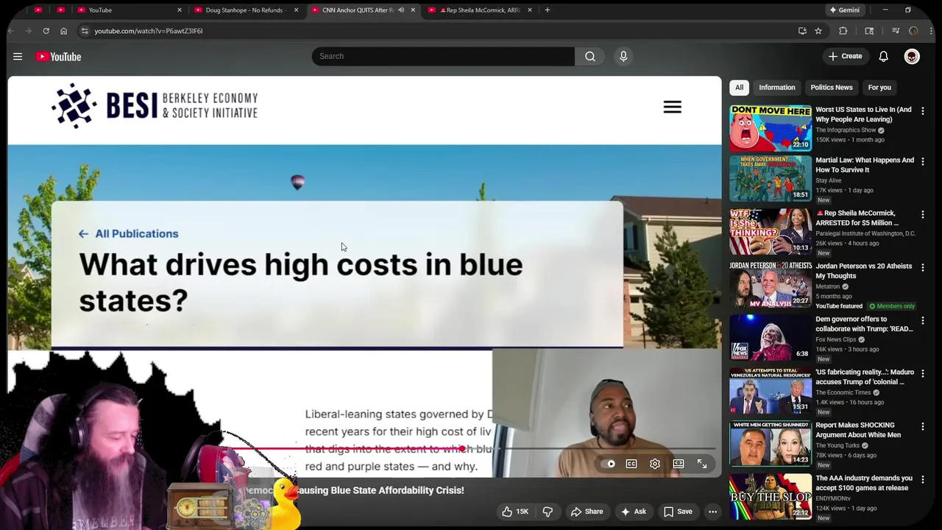Click the Create button

pyautogui.click(x=845, y=57)
